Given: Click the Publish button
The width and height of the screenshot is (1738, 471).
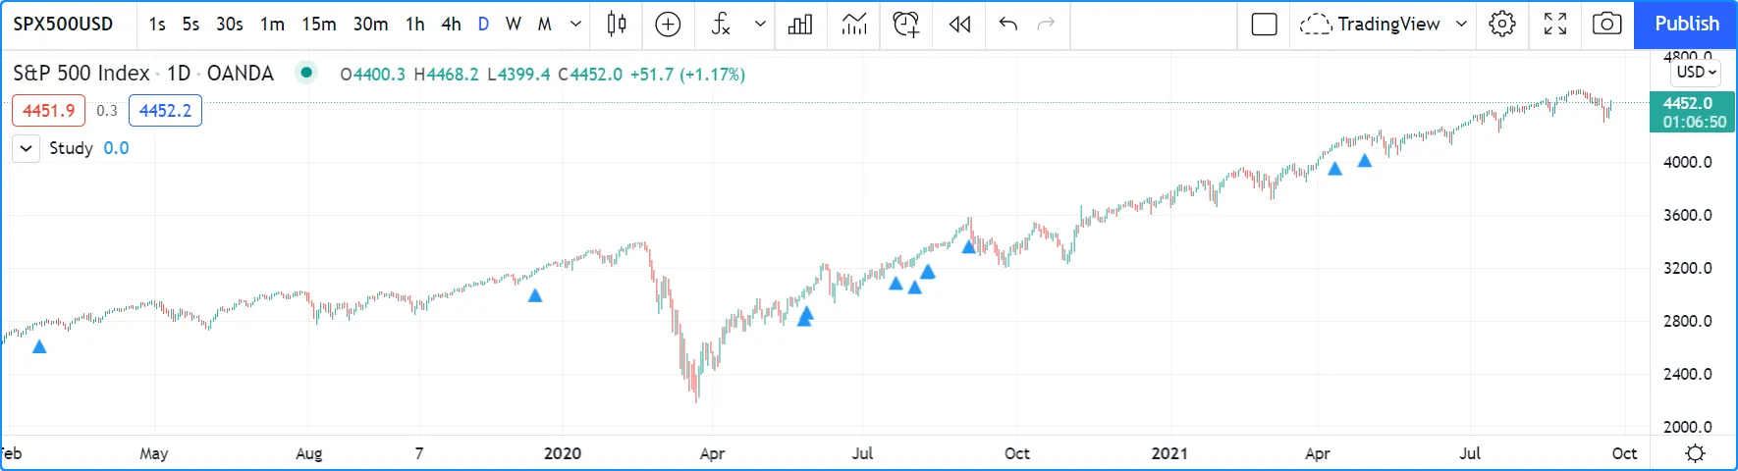Looking at the screenshot, I should (x=1686, y=25).
